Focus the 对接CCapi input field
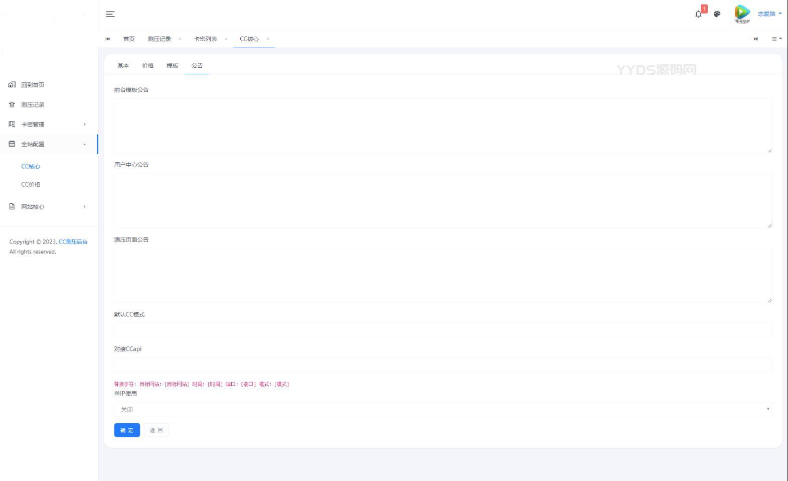The width and height of the screenshot is (788, 481). coord(442,365)
